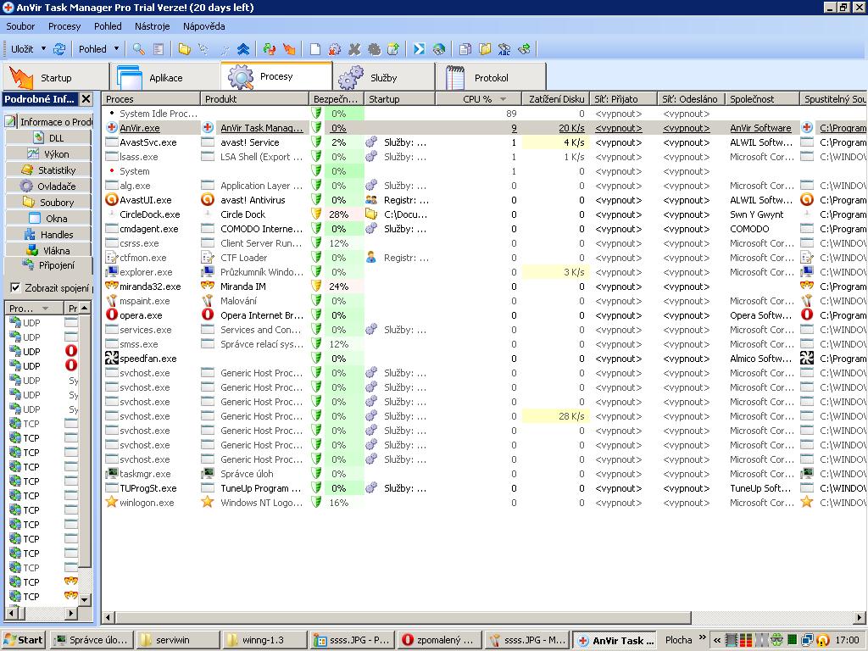
Task: Click the magnifying glass toolbar icon
Action: click(x=138, y=49)
